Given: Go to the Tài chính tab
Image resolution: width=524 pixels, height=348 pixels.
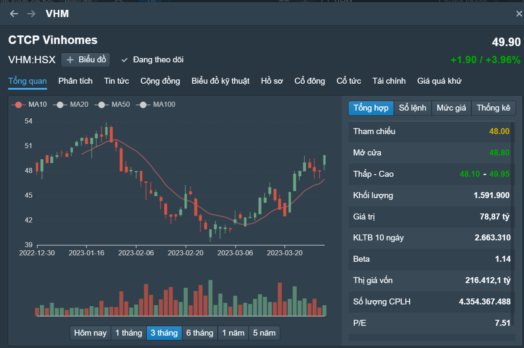Looking at the screenshot, I should click(x=389, y=81).
